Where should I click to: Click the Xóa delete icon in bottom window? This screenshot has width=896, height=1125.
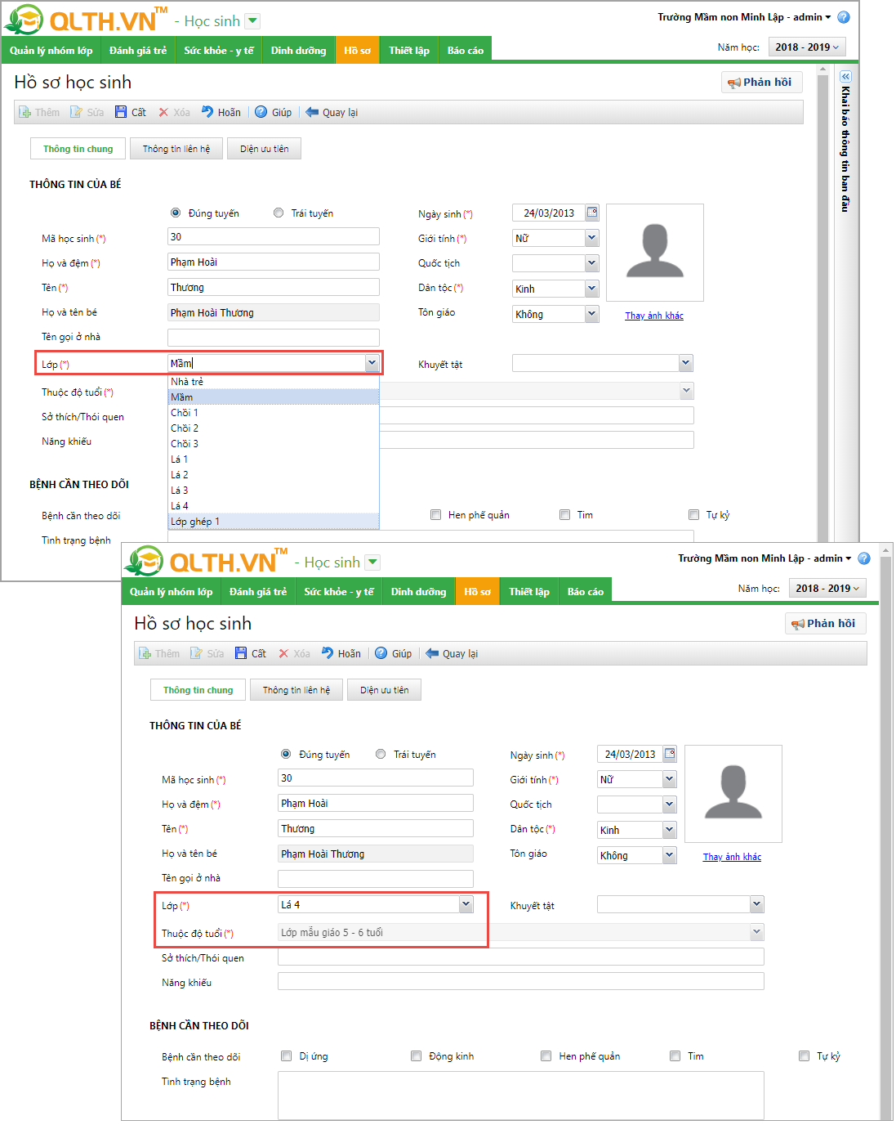283,653
